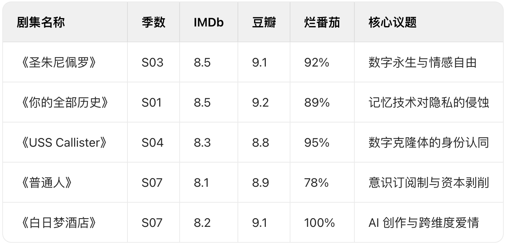Click the 8.3 IMDb rating cell
Viewport: 506px width, 245px height.
[x=202, y=143]
